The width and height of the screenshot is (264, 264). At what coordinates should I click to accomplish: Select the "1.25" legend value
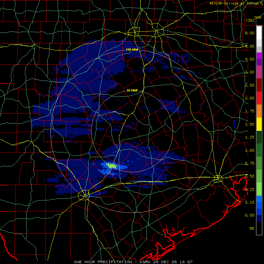coord(250,137)
